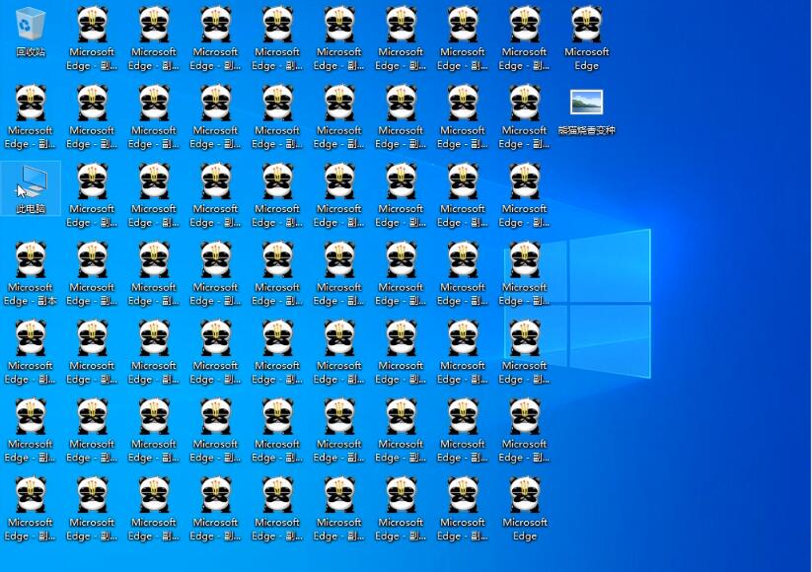Image resolution: width=812 pixels, height=572 pixels.
Task: Click the panda icon immediately right of 此电脑
Action: click(92, 195)
